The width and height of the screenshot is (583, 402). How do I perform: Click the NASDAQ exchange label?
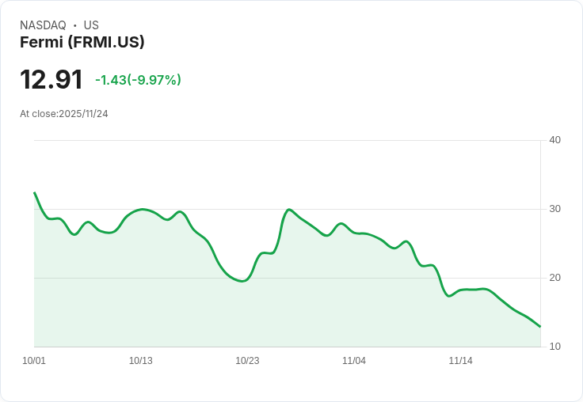[43, 25]
